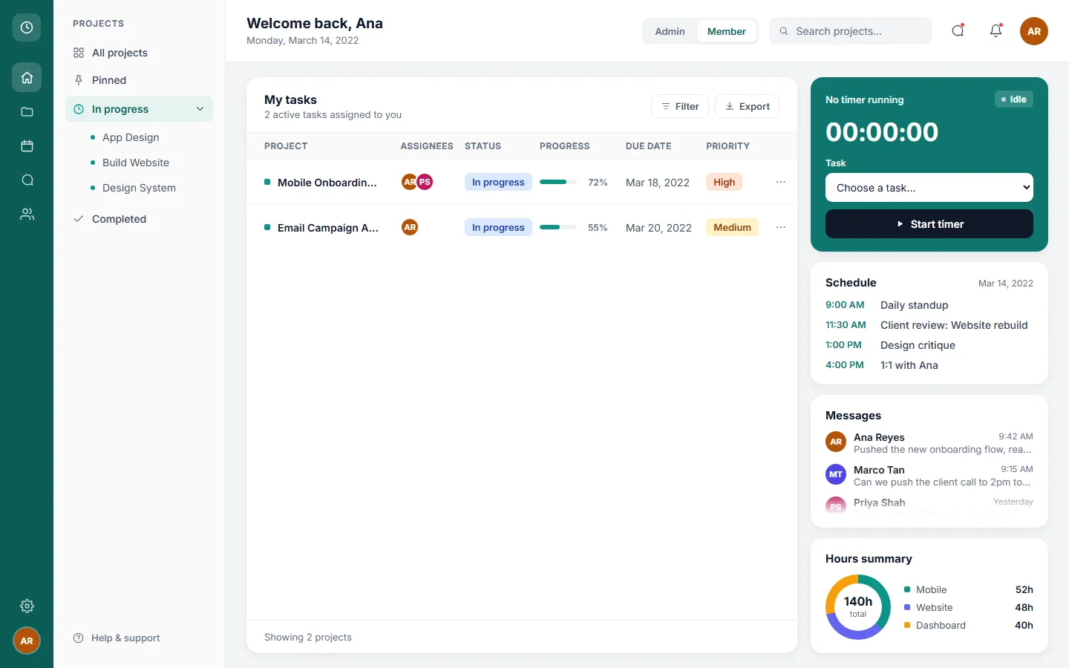The width and height of the screenshot is (1069, 668).
Task: Click the Mobile Onboarding In progress status
Action: click(498, 182)
